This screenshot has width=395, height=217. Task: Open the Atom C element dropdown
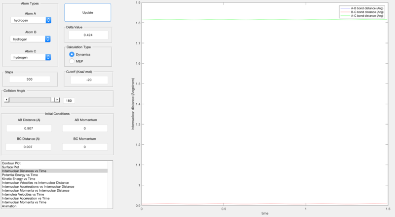(31, 57)
